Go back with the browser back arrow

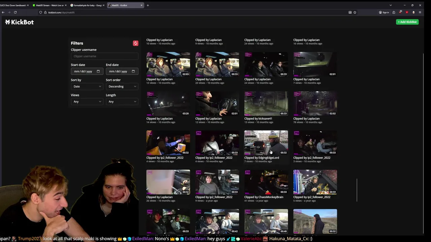tap(3, 12)
